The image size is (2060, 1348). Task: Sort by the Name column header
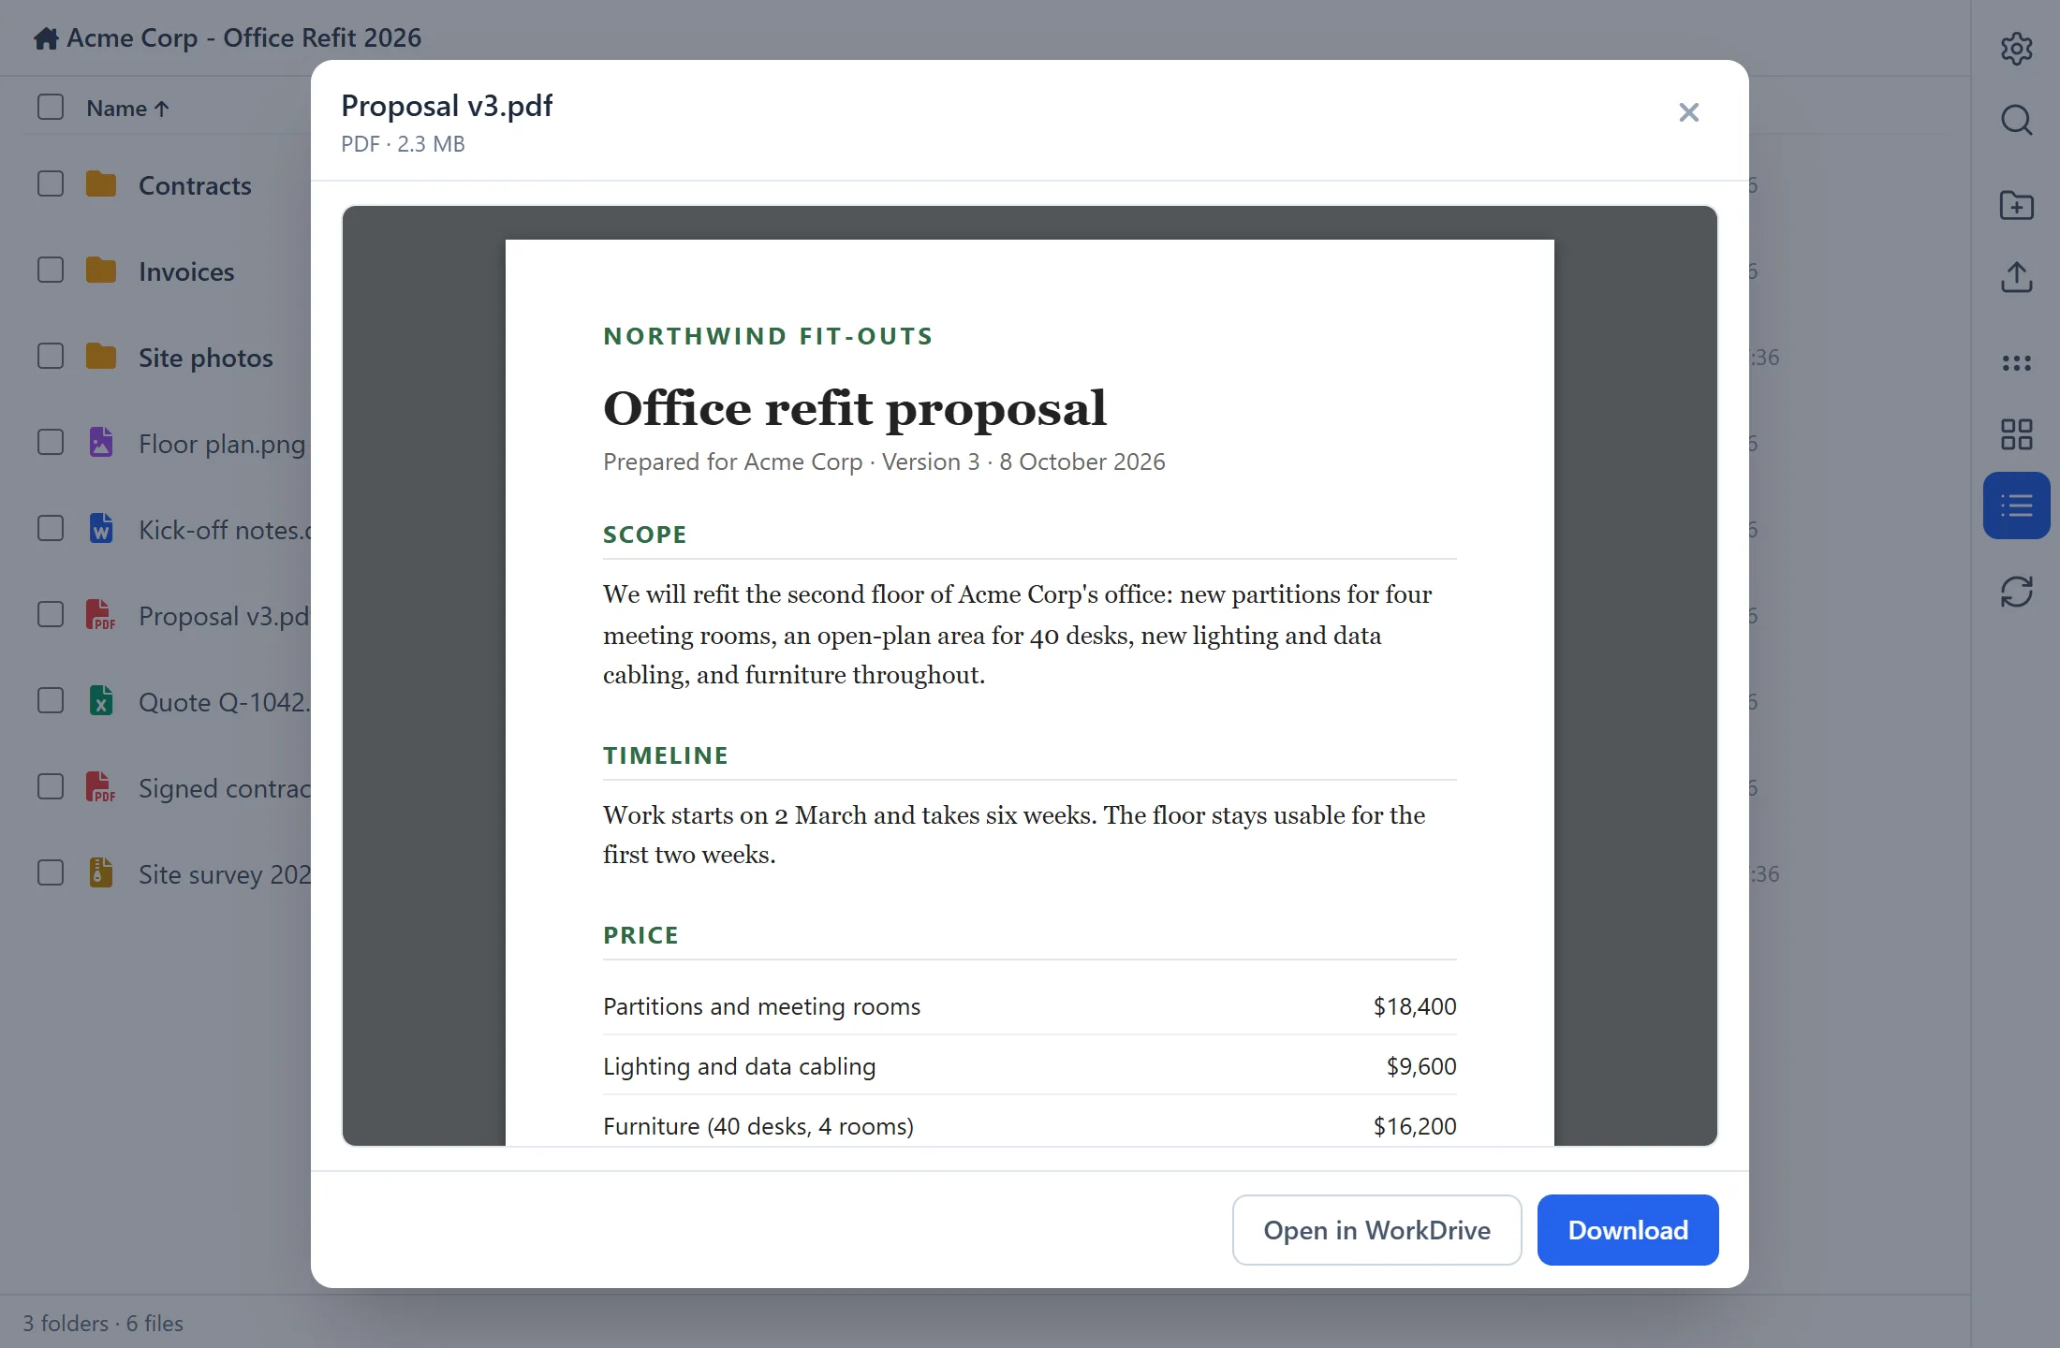tap(127, 109)
